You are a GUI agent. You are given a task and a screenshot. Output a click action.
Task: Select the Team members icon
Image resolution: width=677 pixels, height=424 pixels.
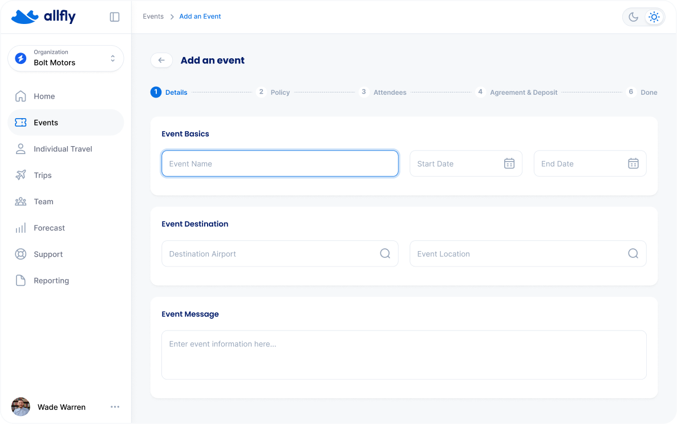[x=21, y=201]
